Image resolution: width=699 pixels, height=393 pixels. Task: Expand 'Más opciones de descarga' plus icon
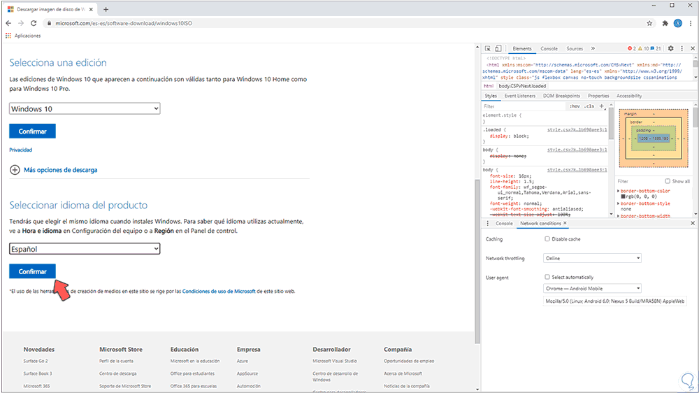point(15,170)
